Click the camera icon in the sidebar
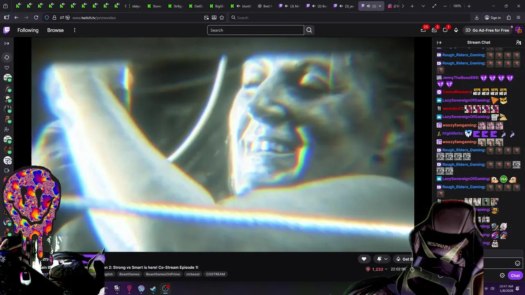The image size is (525, 295). pos(7,170)
